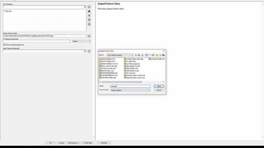Viewport: 264px width, 148px height.
Task: Open the Environments... settings button
Action: pos(73,143)
